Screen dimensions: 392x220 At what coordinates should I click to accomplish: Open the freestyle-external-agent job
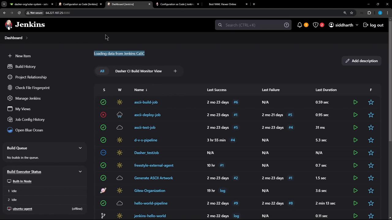point(154,165)
